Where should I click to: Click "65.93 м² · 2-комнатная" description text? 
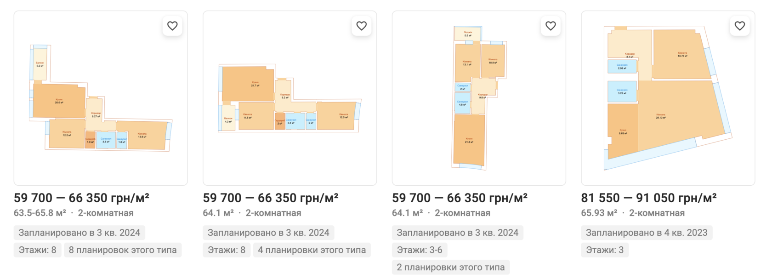[x=633, y=213]
